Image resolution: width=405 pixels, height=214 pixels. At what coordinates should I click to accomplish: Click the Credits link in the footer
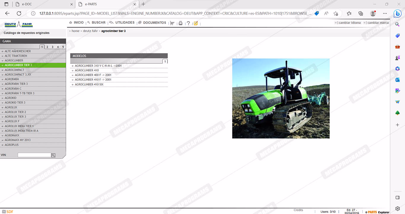point(298,210)
